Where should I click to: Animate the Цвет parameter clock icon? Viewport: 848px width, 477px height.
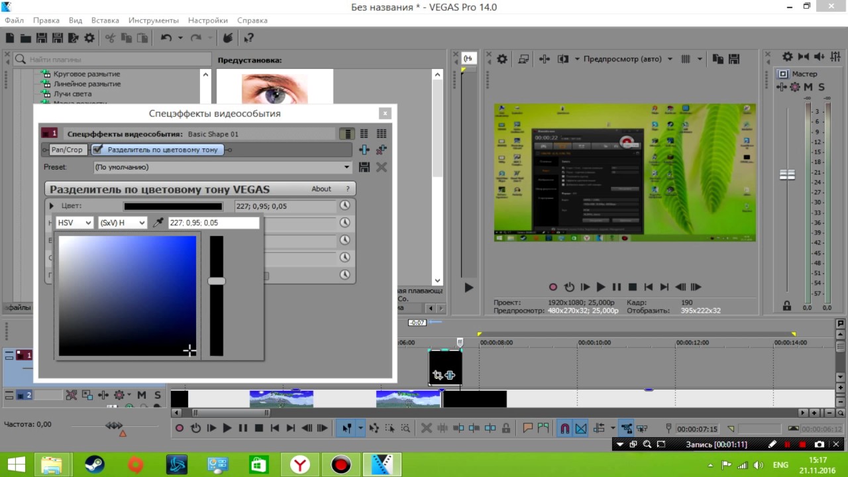coord(344,205)
